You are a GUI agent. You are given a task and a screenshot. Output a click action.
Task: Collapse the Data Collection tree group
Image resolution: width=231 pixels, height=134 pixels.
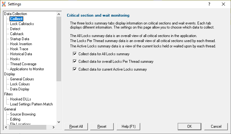pyautogui.click(x=15, y=14)
